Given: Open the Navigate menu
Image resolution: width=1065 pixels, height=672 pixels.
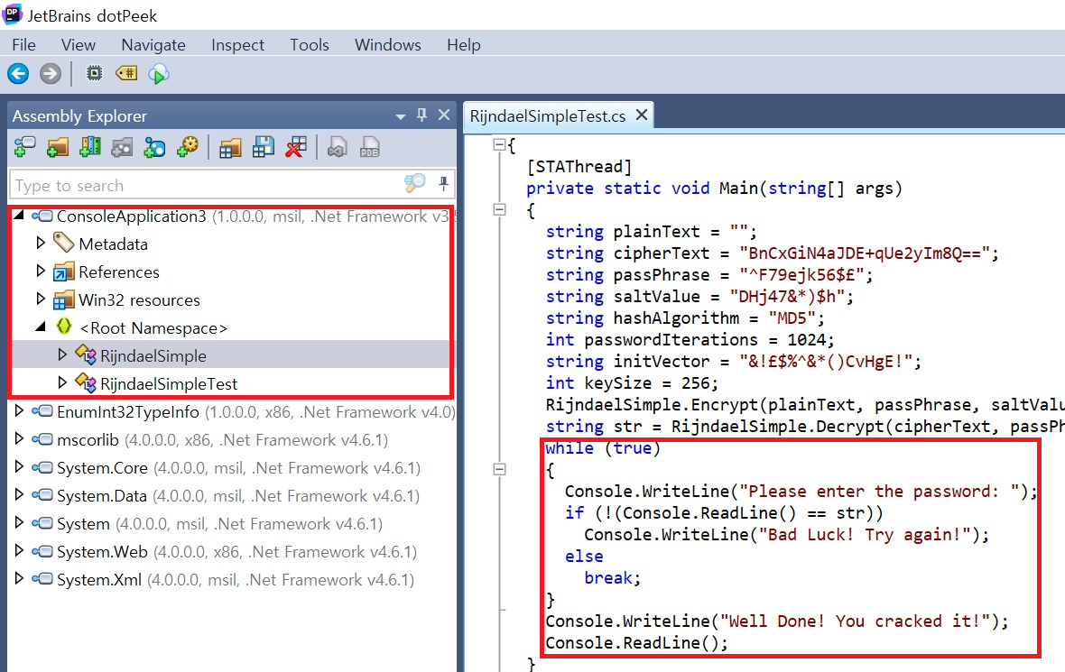Looking at the screenshot, I should [153, 45].
